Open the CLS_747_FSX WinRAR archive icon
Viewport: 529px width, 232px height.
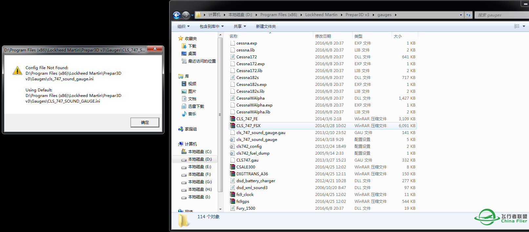[233, 126]
